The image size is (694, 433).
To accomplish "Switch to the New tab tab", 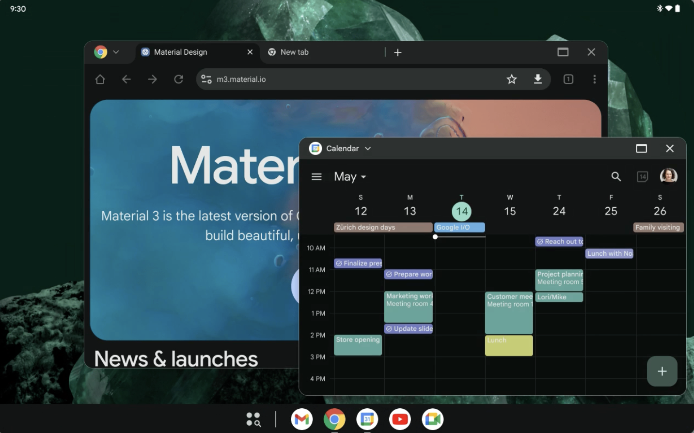I will [322, 52].
